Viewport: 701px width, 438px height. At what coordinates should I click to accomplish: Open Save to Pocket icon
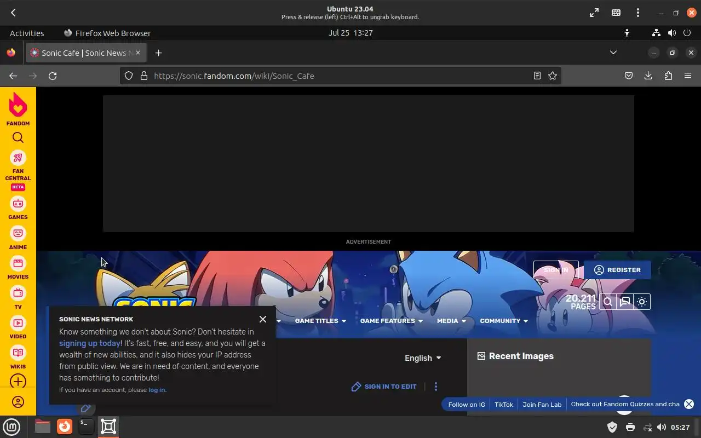(629, 76)
